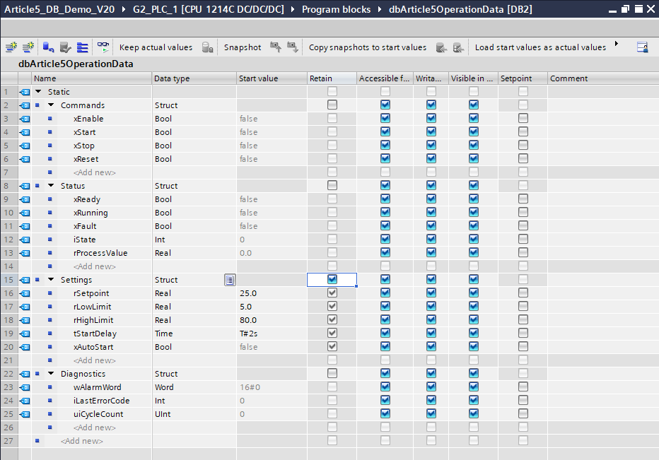Collapse the Static section
The image size is (659, 460).
tap(38, 92)
